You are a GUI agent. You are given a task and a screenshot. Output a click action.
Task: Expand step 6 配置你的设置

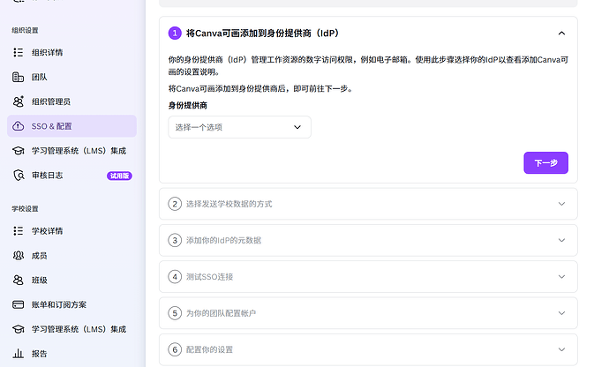pyautogui.click(x=368, y=349)
